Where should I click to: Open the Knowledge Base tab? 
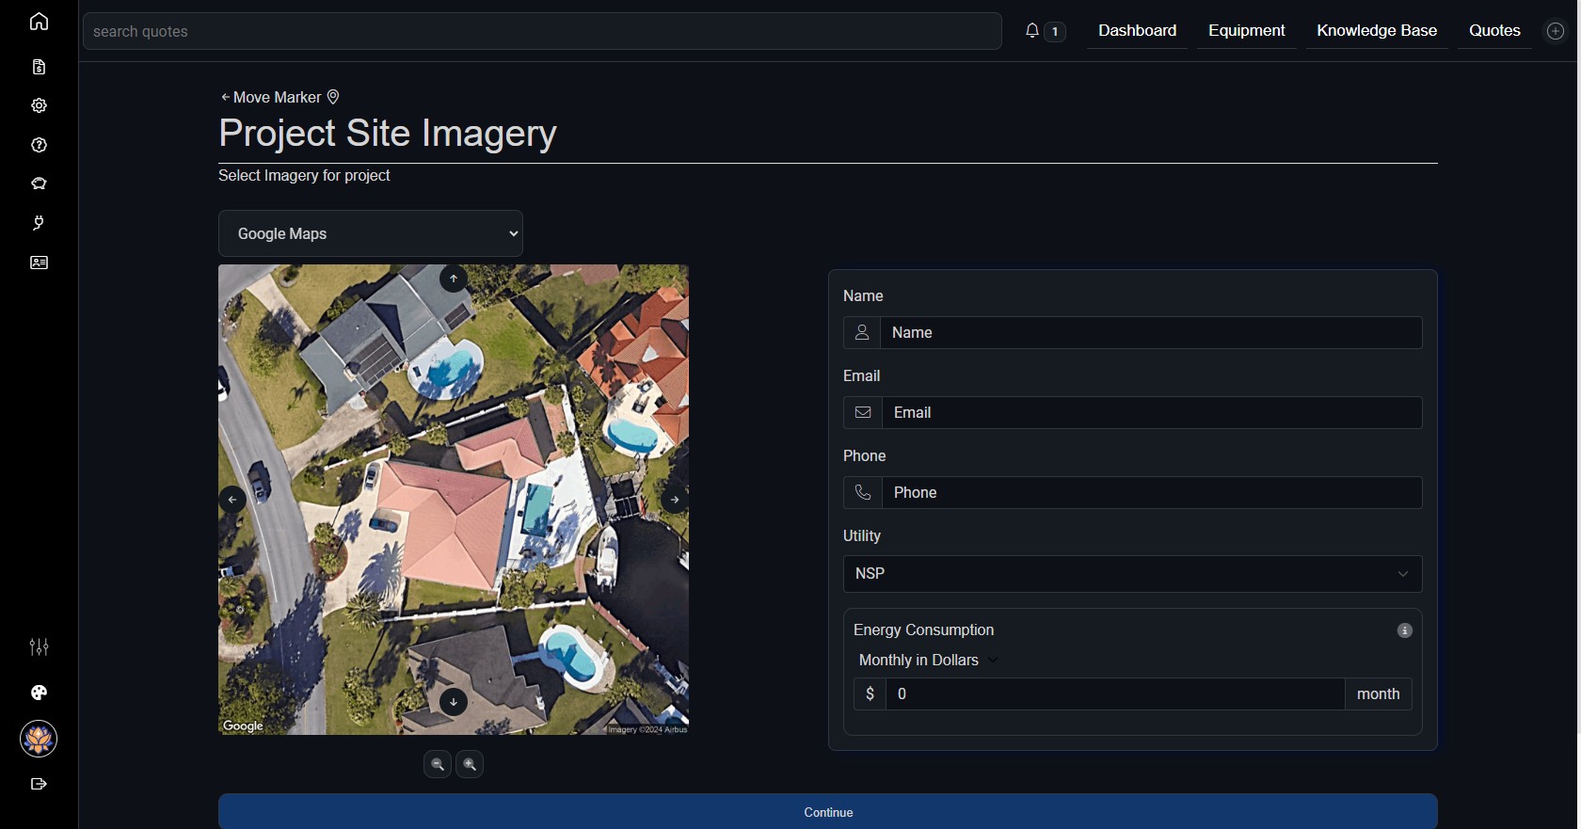coord(1377,31)
